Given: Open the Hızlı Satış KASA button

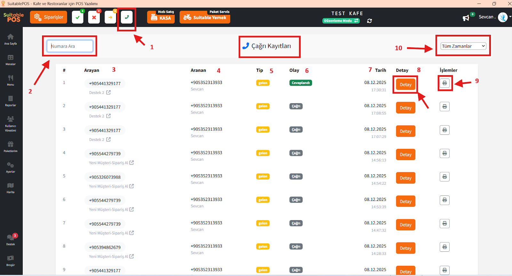Looking at the screenshot, I should tap(161, 17).
